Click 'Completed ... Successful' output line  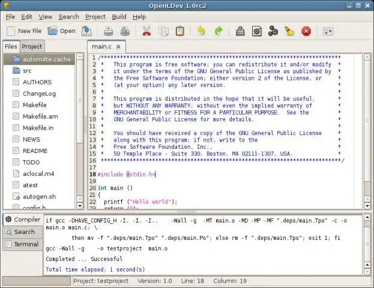pos(84,259)
